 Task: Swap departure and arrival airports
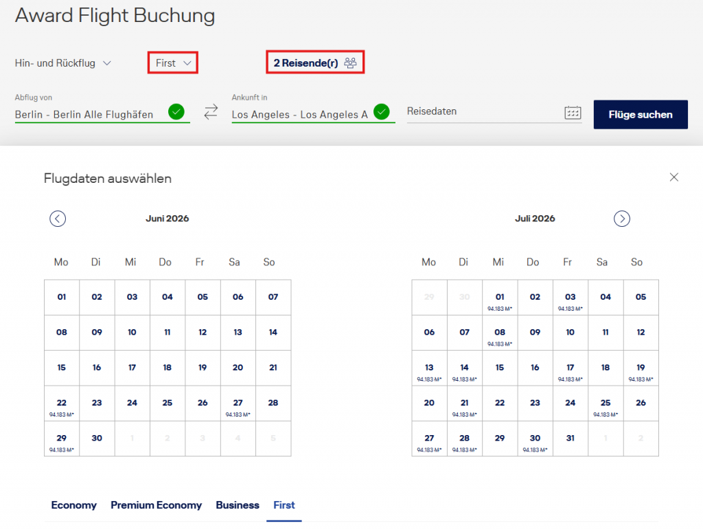pos(211,112)
